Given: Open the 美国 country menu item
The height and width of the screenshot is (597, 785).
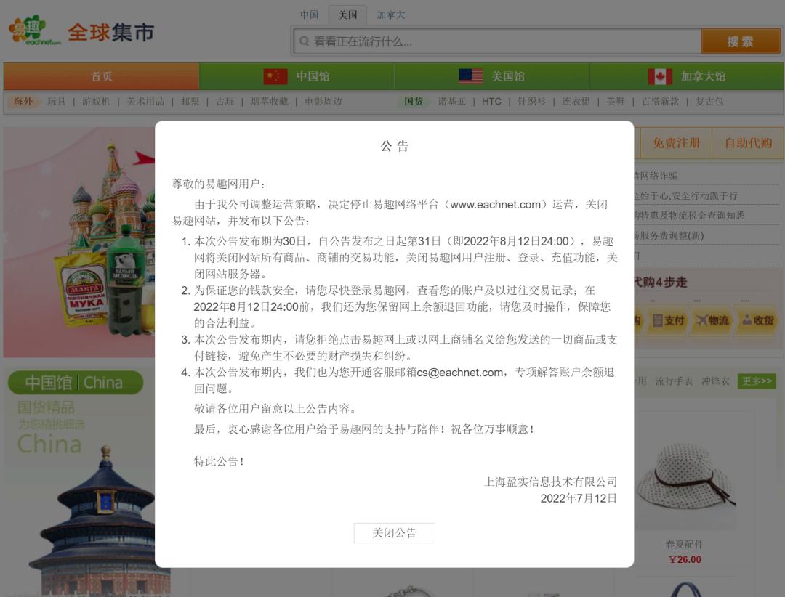Looking at the screenshot, I should click(x=348, y=15).
